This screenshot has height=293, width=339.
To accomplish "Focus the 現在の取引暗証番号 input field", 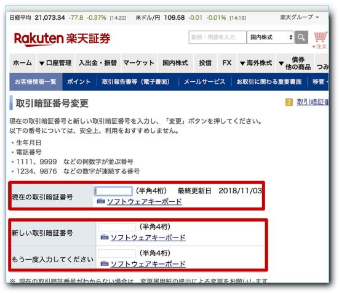I will [113, 191].
